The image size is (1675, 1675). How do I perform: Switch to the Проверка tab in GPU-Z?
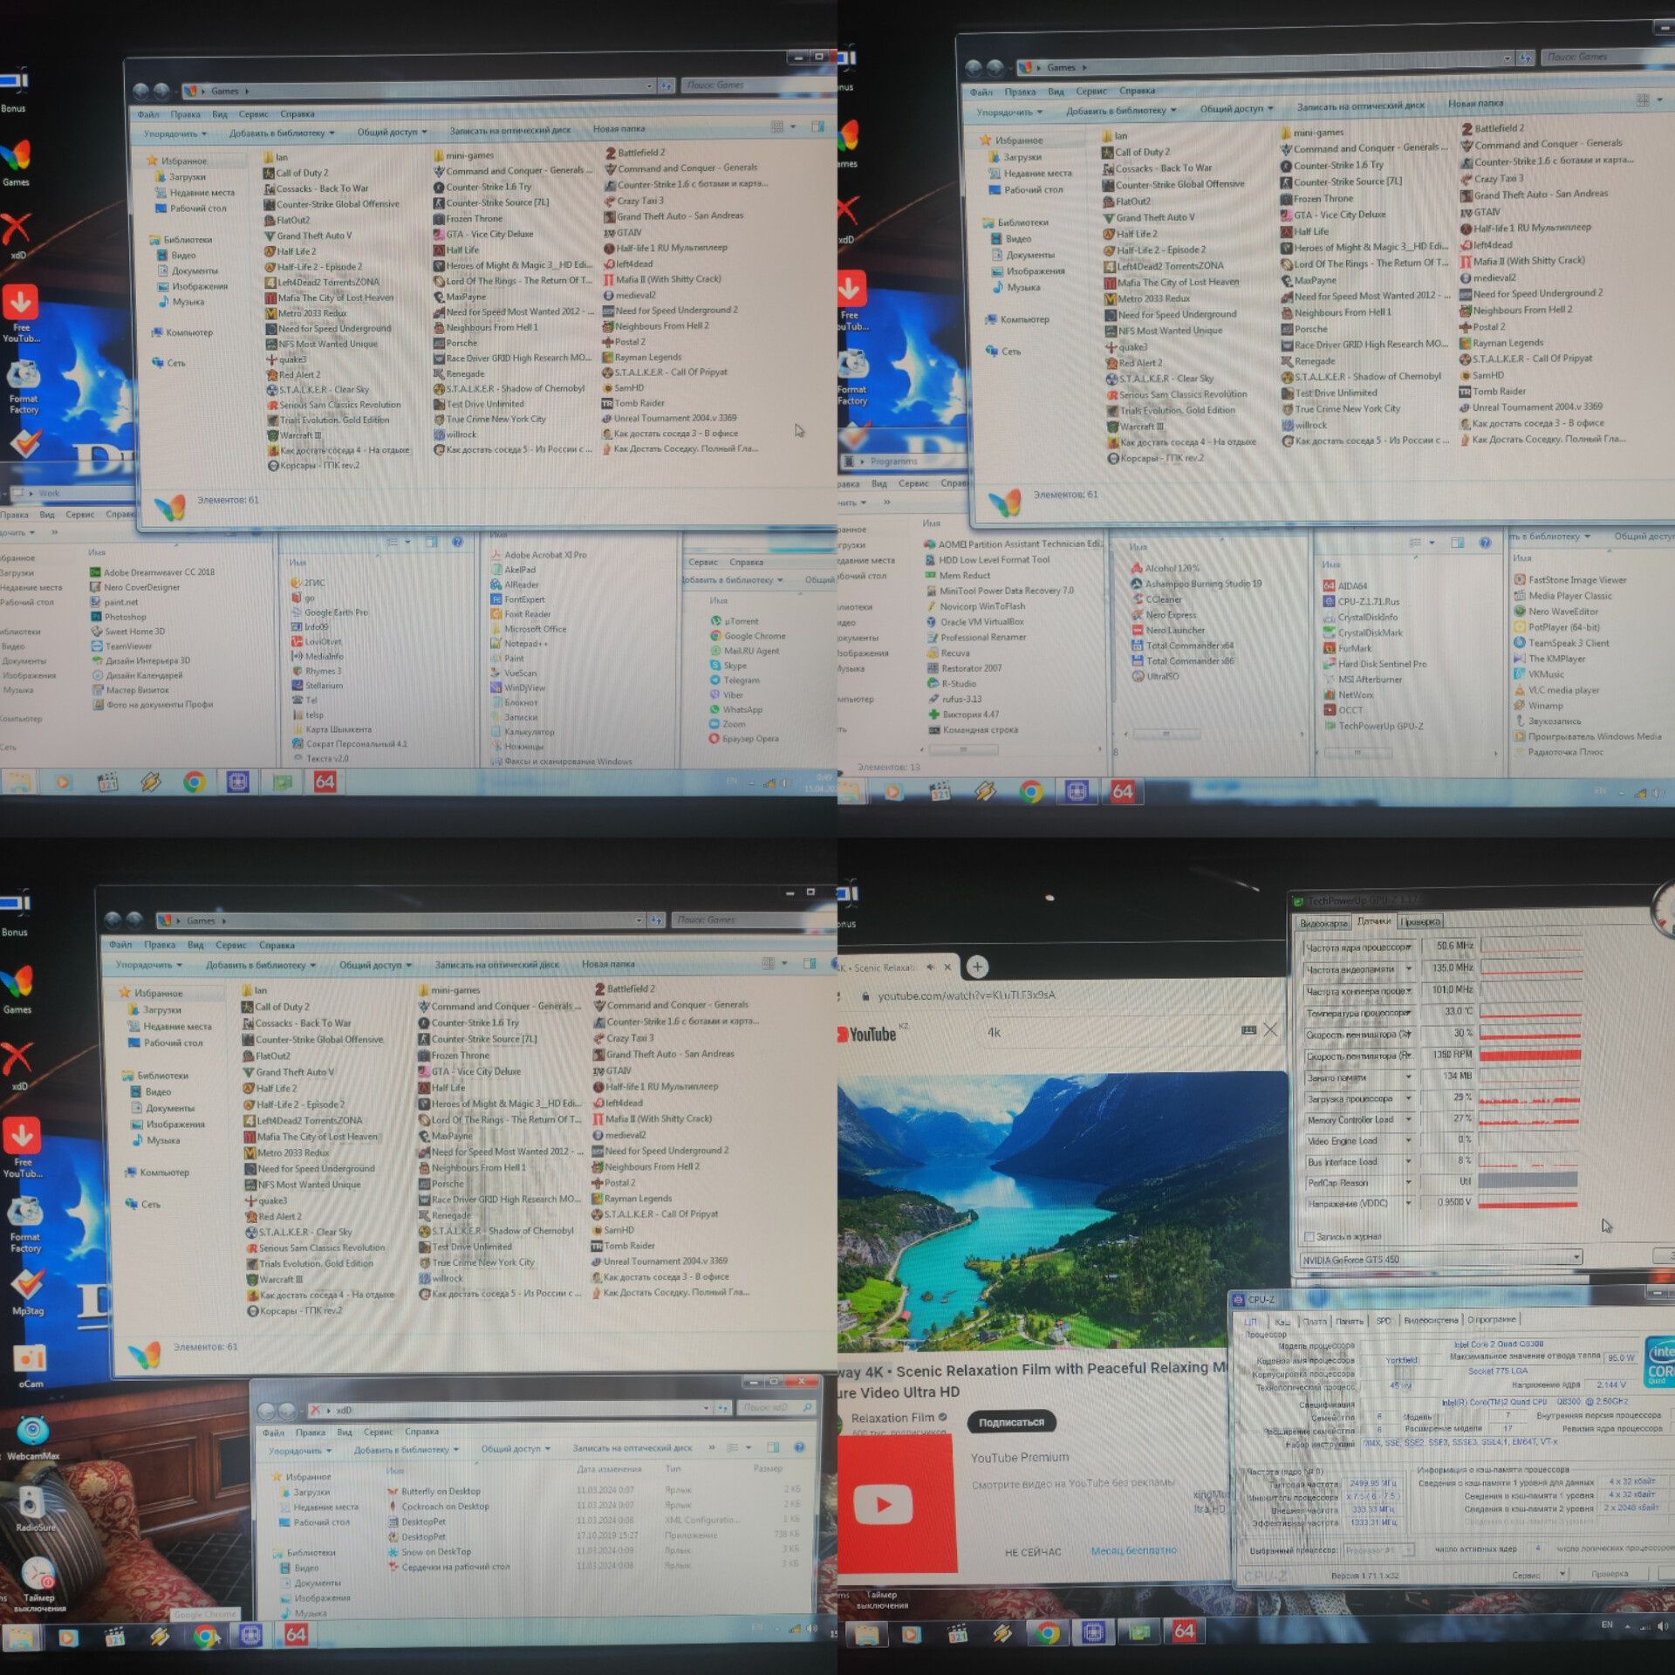[1420, 921]
